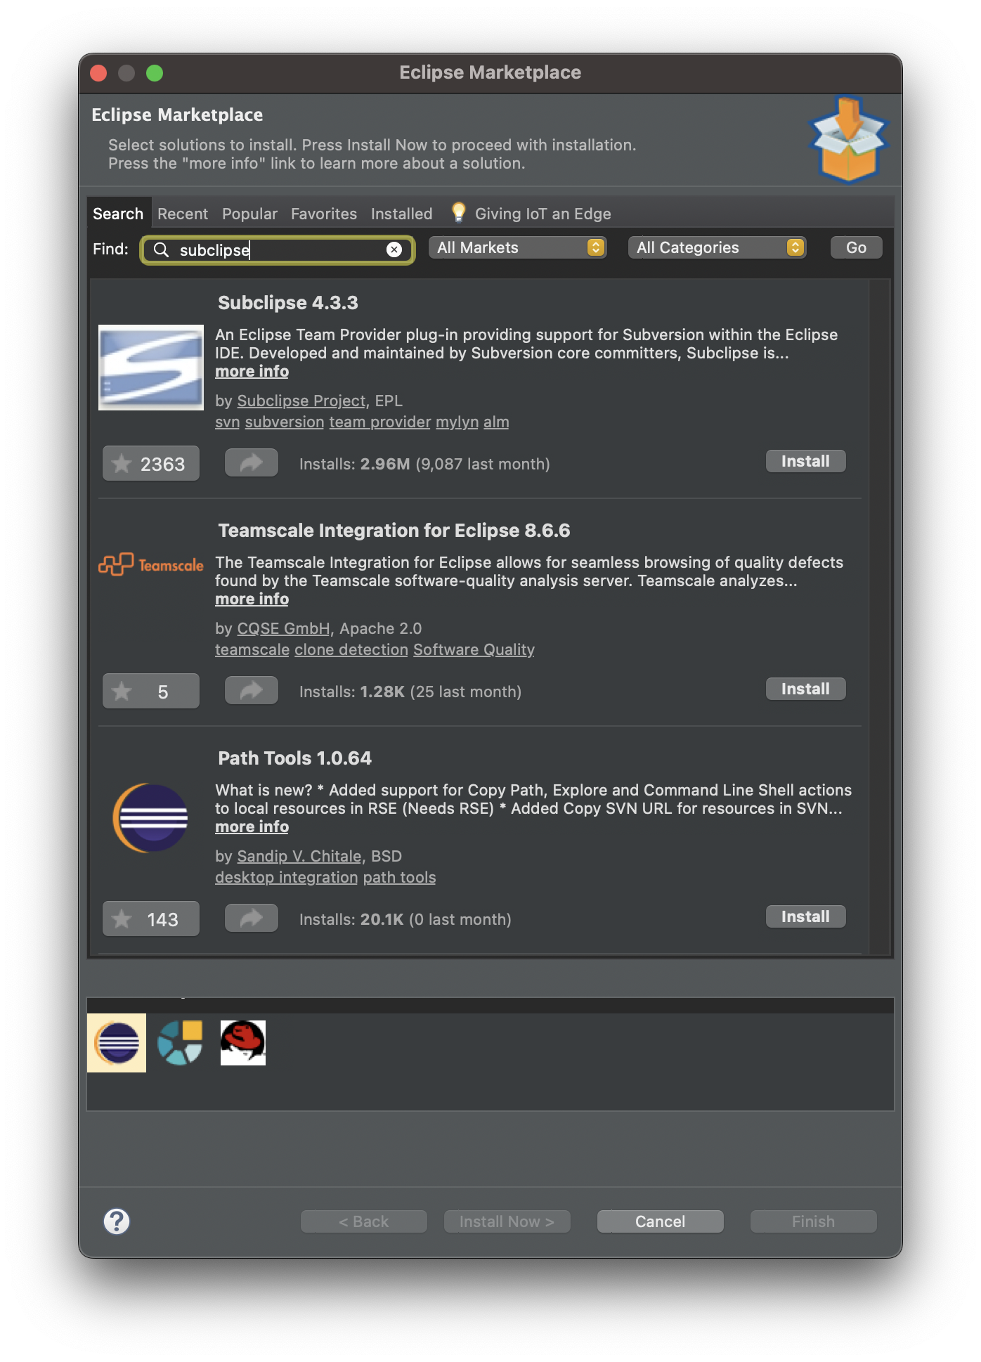Select the Eclipse marketplace catalog icon
This screenshot has height=1362, width=981.
pyautogui.click(x=117, y=1043)
